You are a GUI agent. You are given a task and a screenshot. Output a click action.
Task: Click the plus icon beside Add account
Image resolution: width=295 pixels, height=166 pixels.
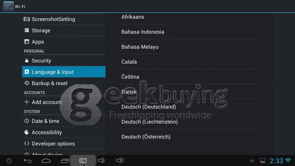coord(27,102)
